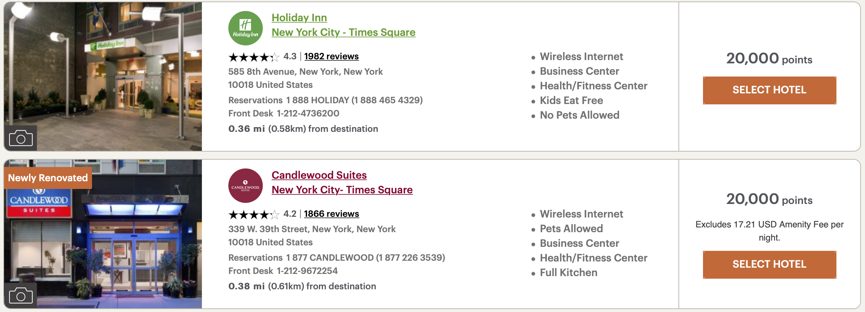Image resolution: width=865 pixels, height=312 pixels.
Task: Click the Newly Renovated badge
Action: pos(48,178)
